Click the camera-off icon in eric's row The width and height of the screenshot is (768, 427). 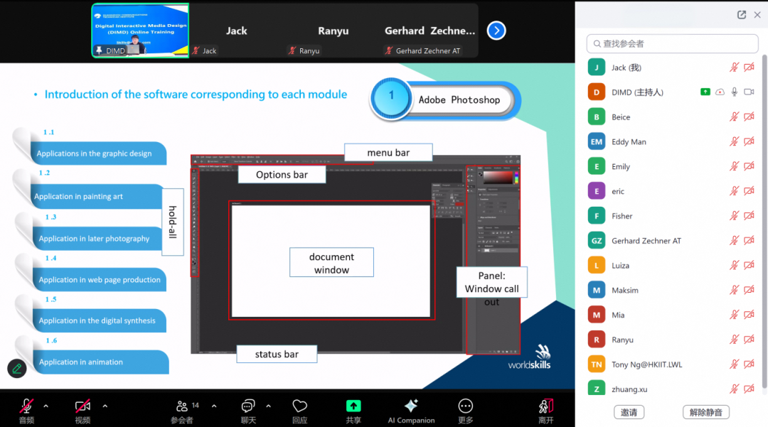pos(749,191)
